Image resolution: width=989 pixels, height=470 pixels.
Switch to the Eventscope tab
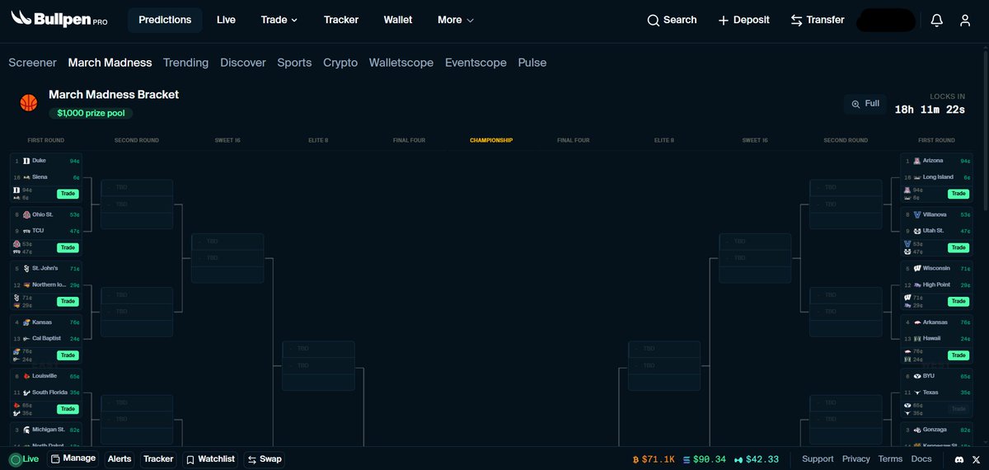pos(476,63)
